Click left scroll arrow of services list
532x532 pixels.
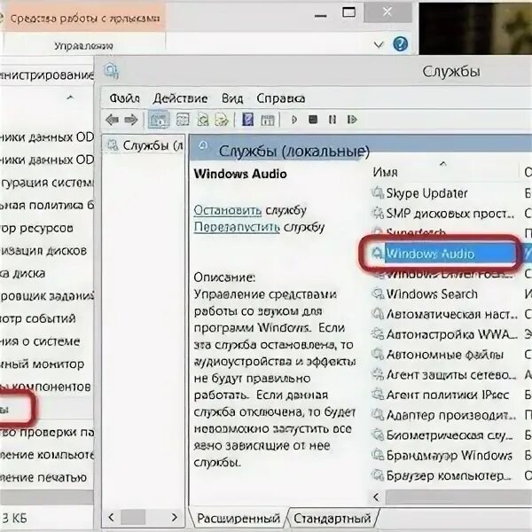tap(376, 497)
